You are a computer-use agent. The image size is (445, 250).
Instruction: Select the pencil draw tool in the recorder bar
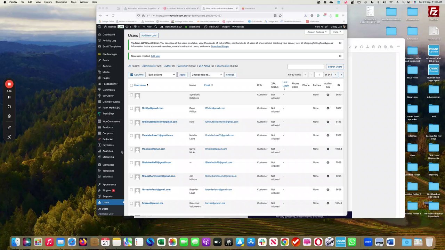point(9,127)
